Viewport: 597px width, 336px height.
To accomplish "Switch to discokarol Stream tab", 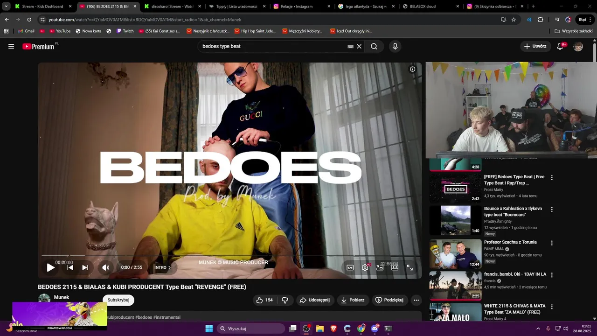I will click(x=172, y=7).
